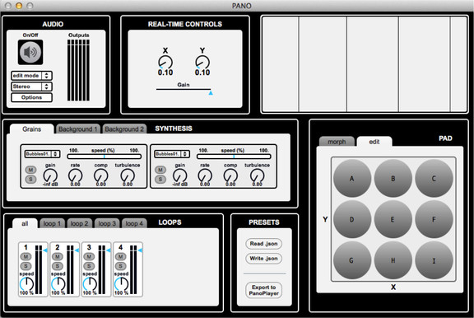
Task: Switch to the morph tab
Action: [x=337, y=142]
